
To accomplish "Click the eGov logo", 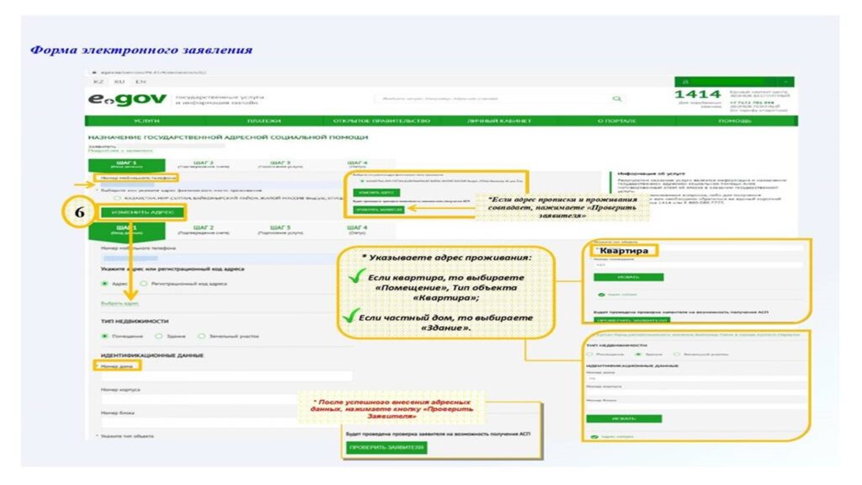I will click(x=127, y=99).
